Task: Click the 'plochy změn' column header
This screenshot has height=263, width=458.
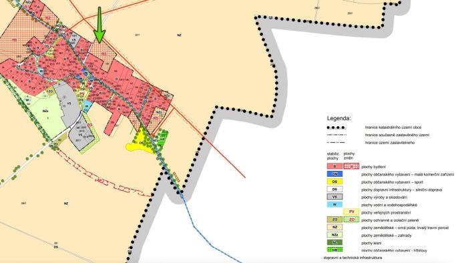Action: 349,156
